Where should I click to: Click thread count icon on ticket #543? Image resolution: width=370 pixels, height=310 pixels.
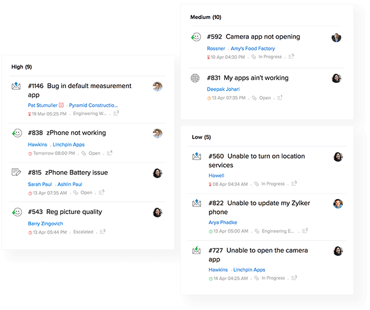pos(103,231)
